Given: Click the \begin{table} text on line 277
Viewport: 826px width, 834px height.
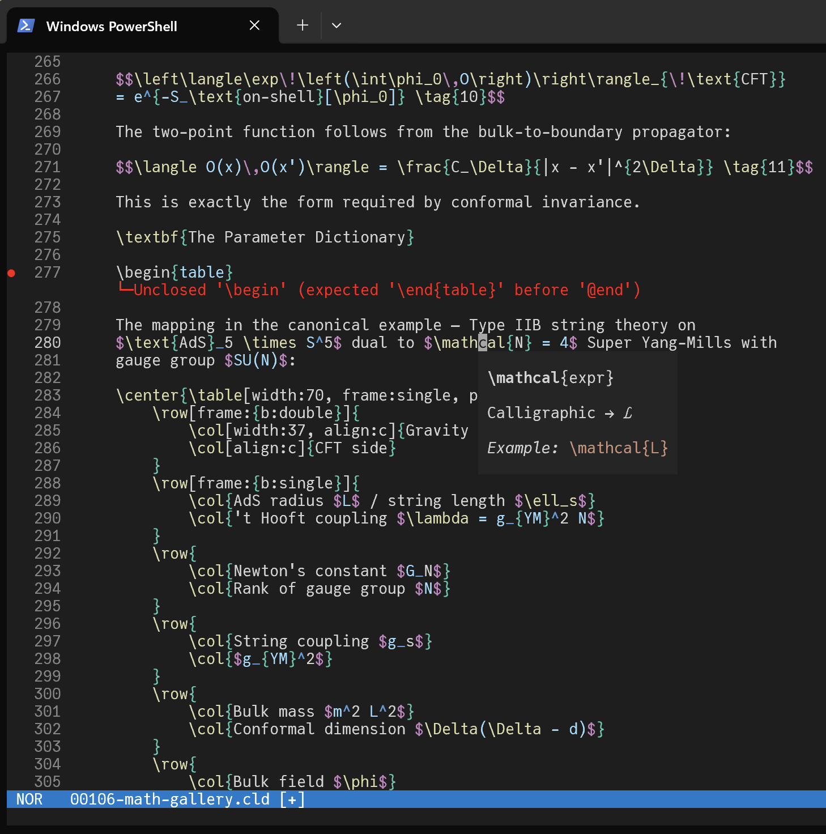Looking at the screenshot, I should click(174, 273).
